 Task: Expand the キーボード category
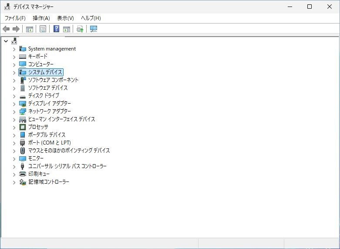coord(14,57)
